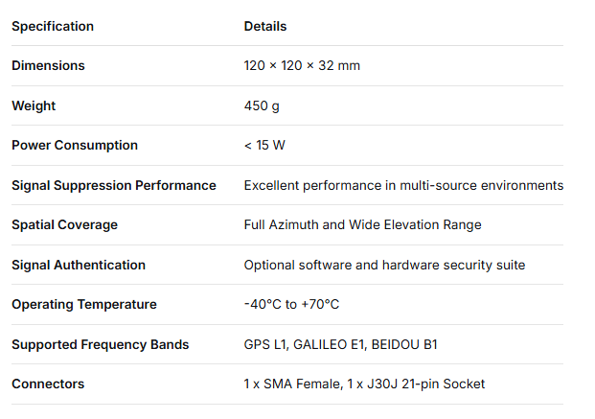Select the Signal Suppression Performance label
The width and height of the screenshot is (595, 419).
(x=114, y=185)
